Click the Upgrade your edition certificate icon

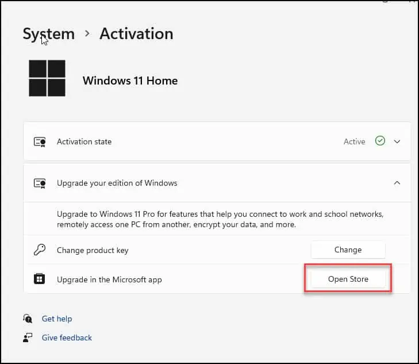click(x=40, y=183)
